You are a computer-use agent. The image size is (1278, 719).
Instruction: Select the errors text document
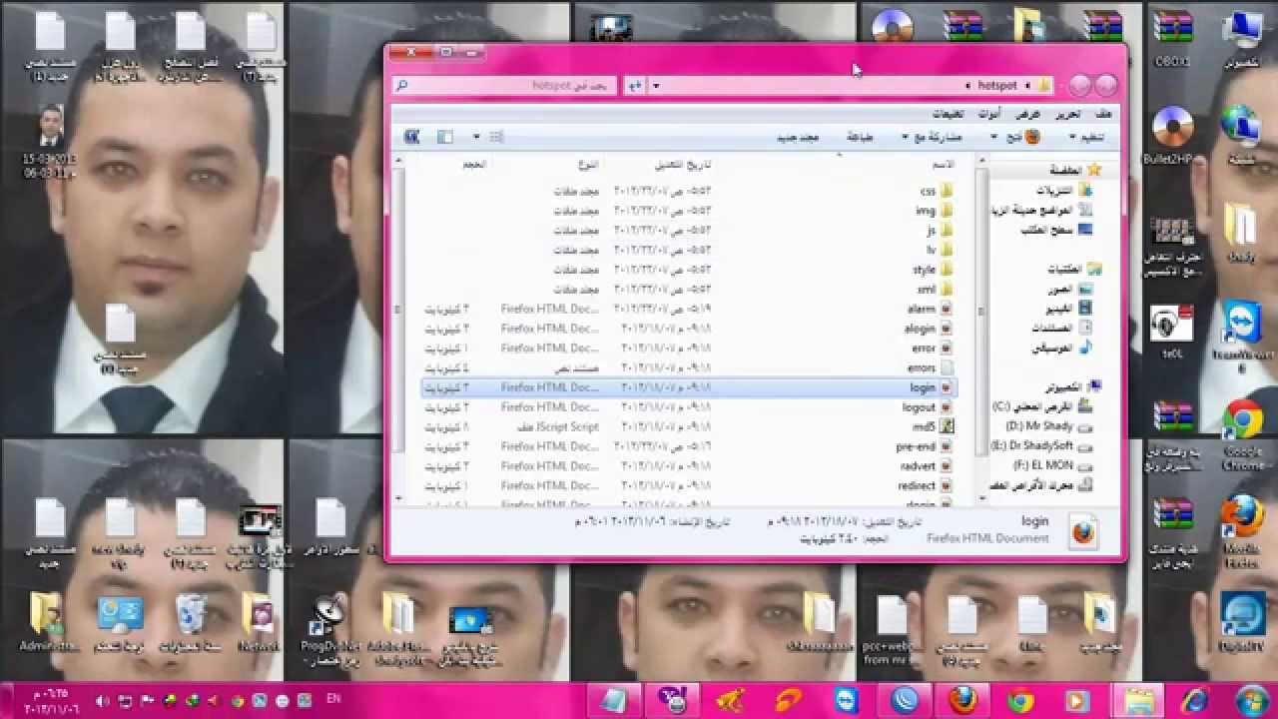coord(930,367)
